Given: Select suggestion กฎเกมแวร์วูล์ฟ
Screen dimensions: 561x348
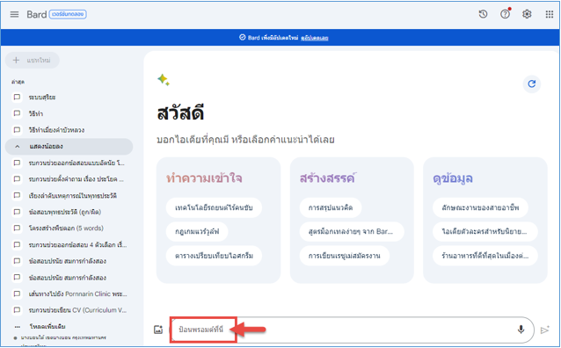Looking at the screenshot, I should coord(197,231).
